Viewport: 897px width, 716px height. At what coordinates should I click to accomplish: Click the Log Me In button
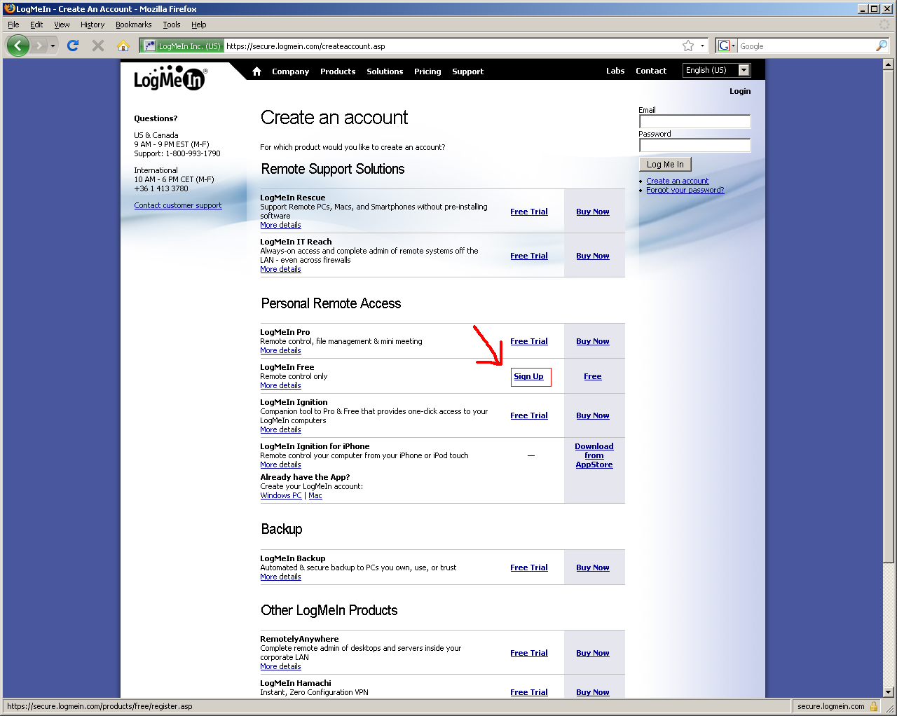pos(665,164)
